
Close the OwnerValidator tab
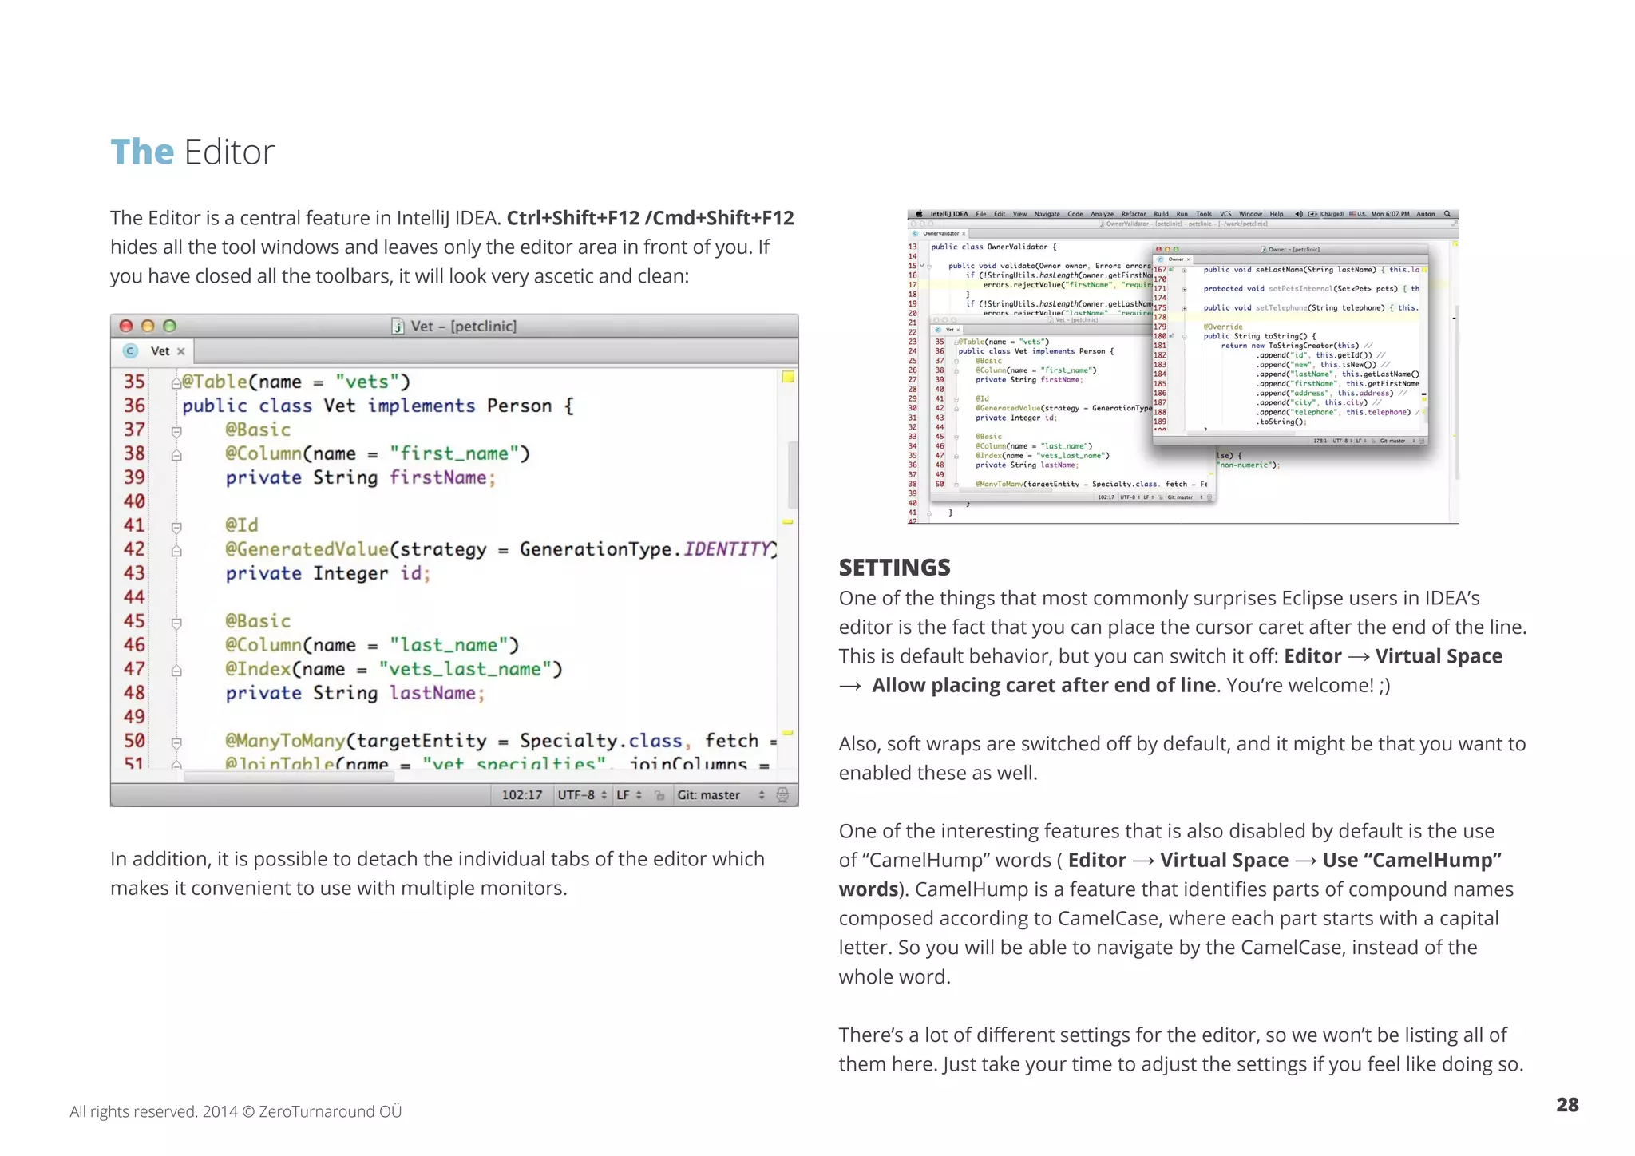(x=964, y=233)
